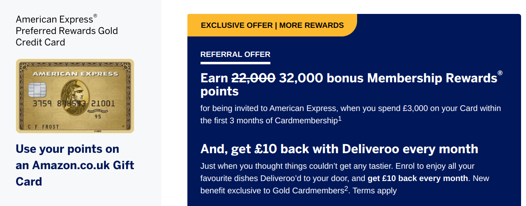The image size is (526, 206).
Task: Click the Amazon.co.uk Gift Card heading
Action: (75, 165)
